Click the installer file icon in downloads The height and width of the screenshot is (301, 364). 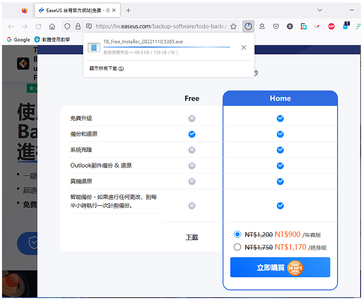94,47
